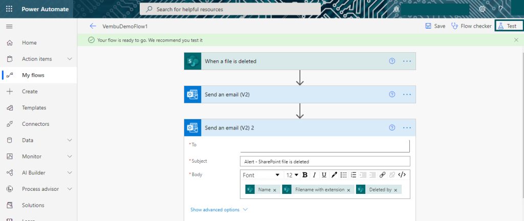Screen dimensions: 524x221
Task: Expand the Action items menu
Action: [70, 59]
